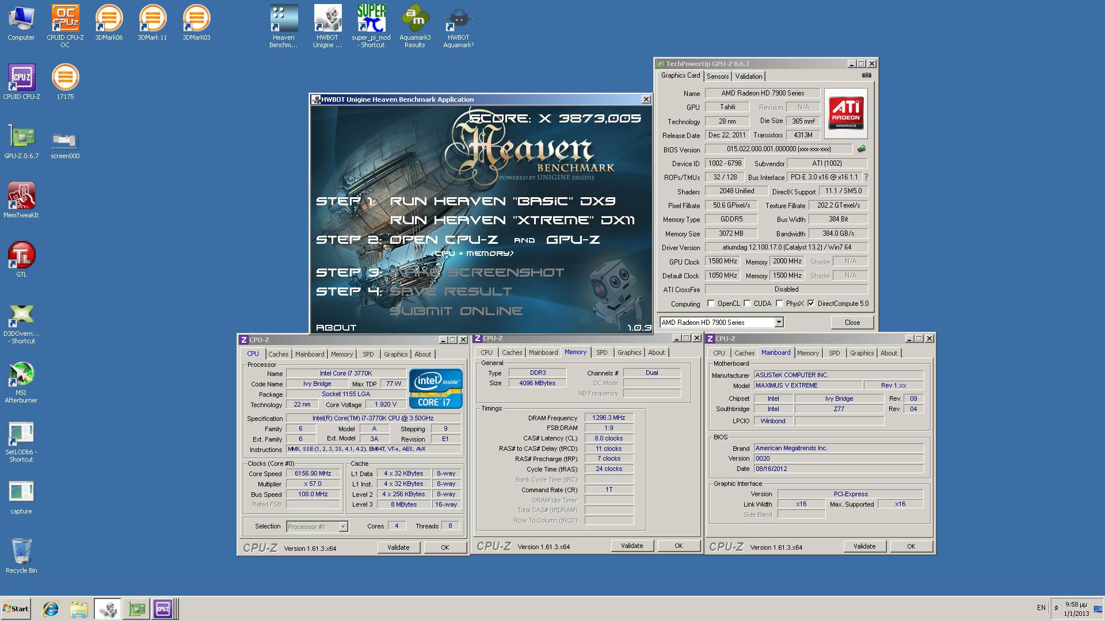
Task: Open the 3DMark03 desktop shortcut
Action: (x=196, y=23)
